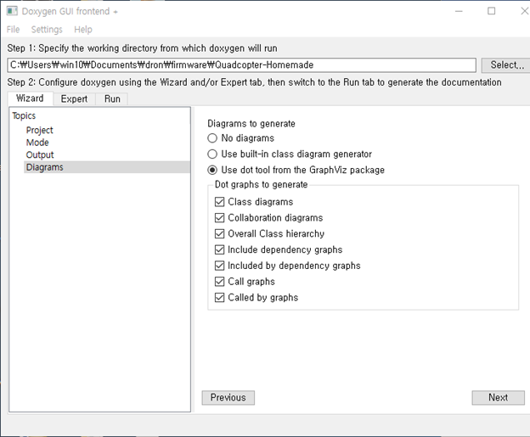The image size is (530, 437).
Task: Return to the Previous wizard page
Action: point(228,397)
